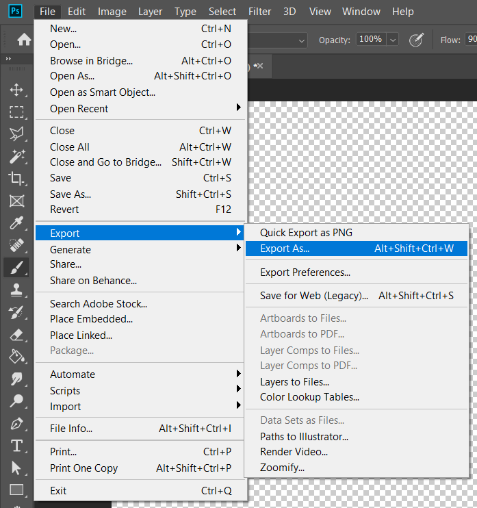This screenshot has height=508, width=477.
Task: Select the Path Selection tool
Action: (x=16, y=468)
